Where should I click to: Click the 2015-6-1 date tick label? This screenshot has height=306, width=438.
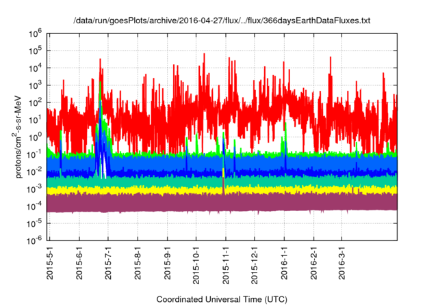pos(79,263)
